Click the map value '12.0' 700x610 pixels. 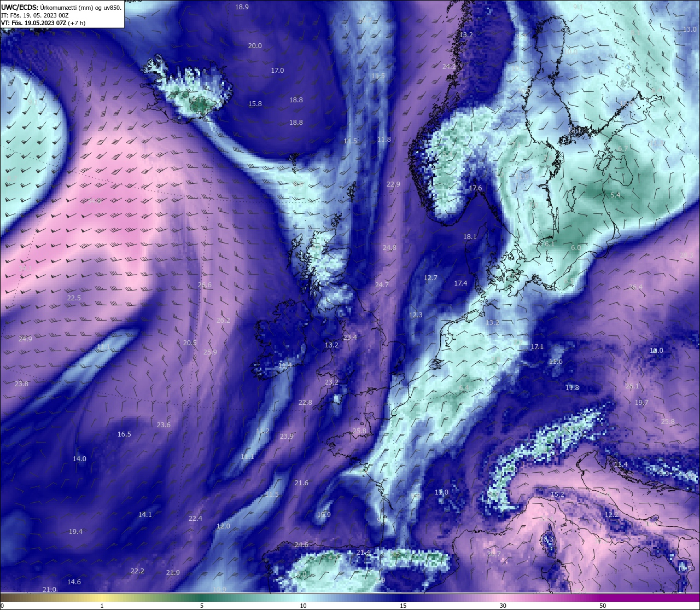[x=223, y=526]
